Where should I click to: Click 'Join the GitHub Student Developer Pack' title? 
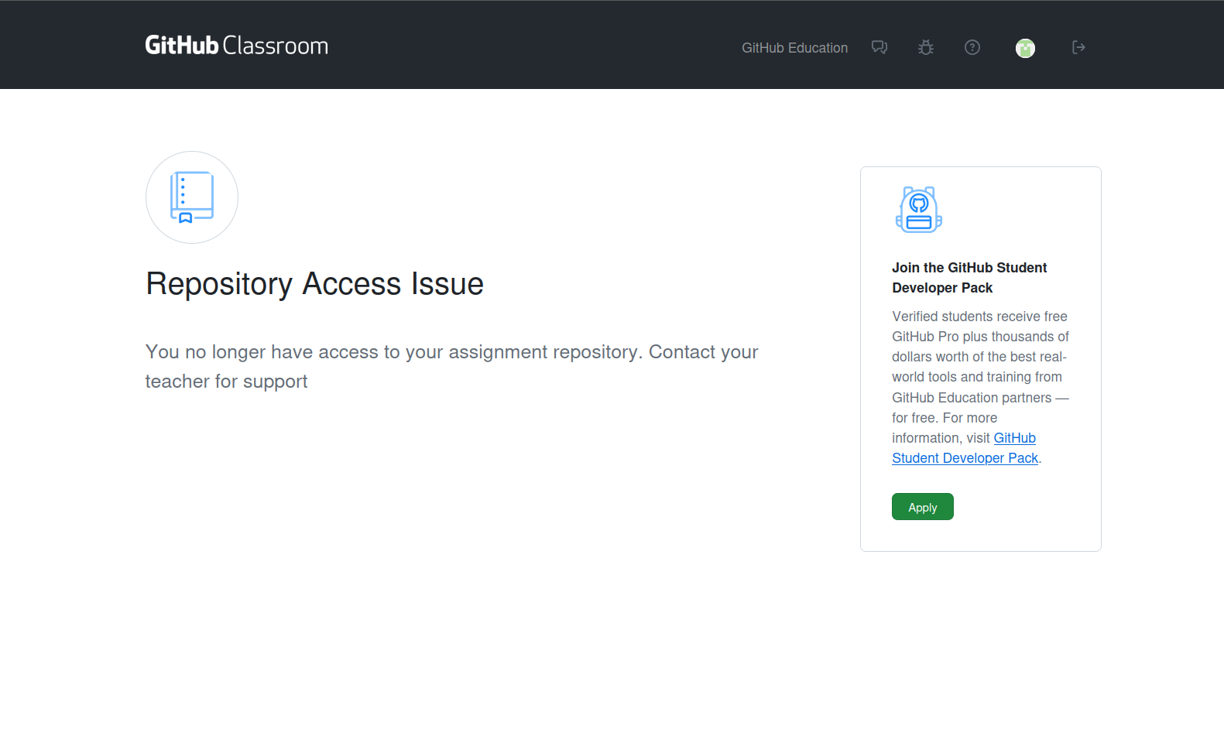(x=969, y=278)
